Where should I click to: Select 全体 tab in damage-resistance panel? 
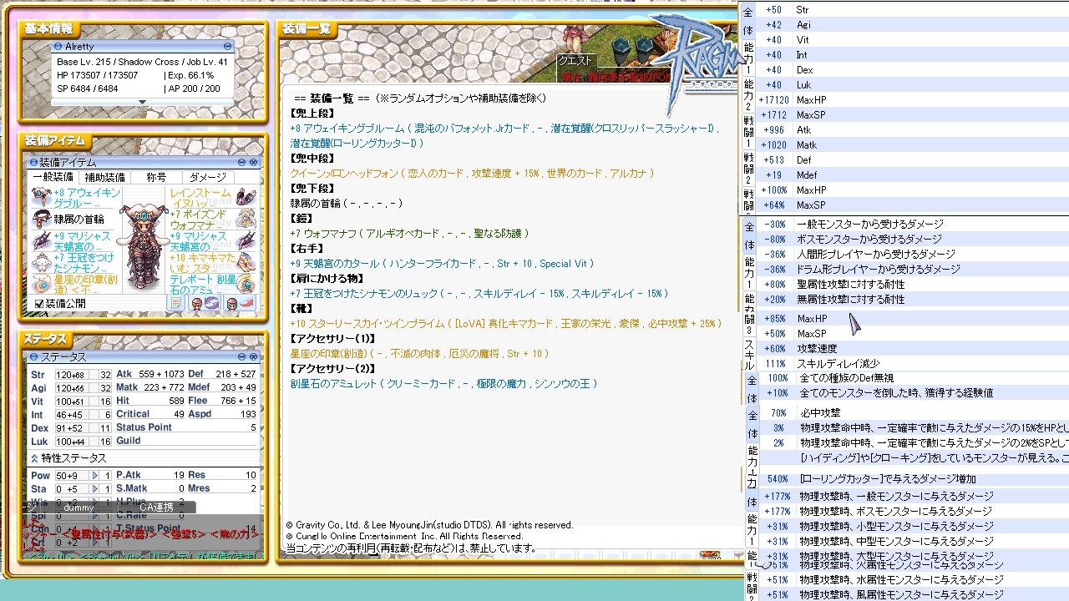[x=749, y=236]
